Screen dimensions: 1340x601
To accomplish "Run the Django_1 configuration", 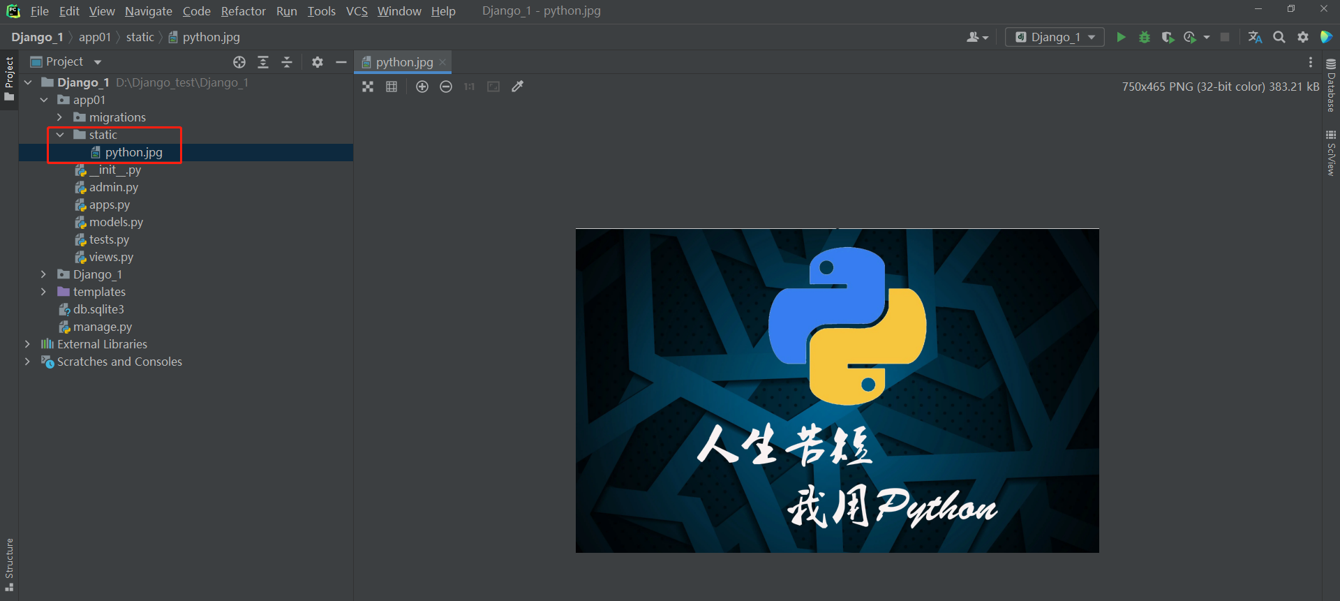I will pos(1121,37).
